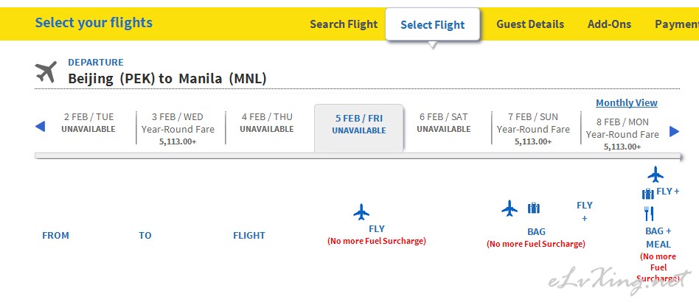
Task: Click the meal fork and knife icon
Action: [x=649, y=214]
